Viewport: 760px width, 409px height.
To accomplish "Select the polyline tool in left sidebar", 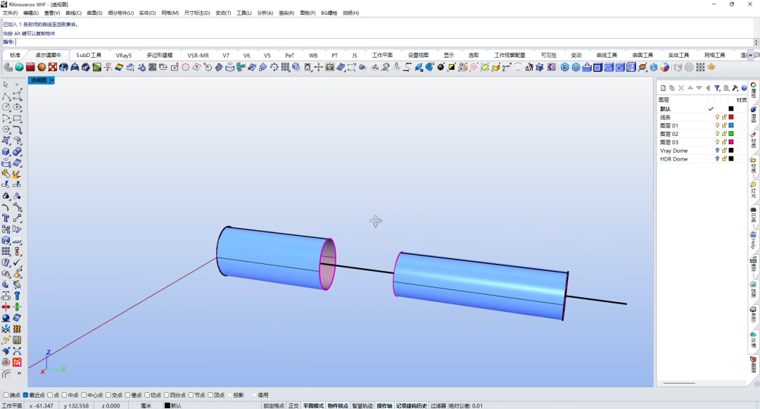I will tap(6, 96).
